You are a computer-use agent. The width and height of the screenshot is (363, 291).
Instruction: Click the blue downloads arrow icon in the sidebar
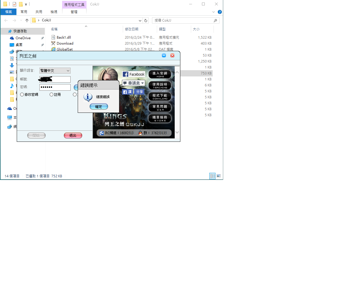(x=12, y=65)
